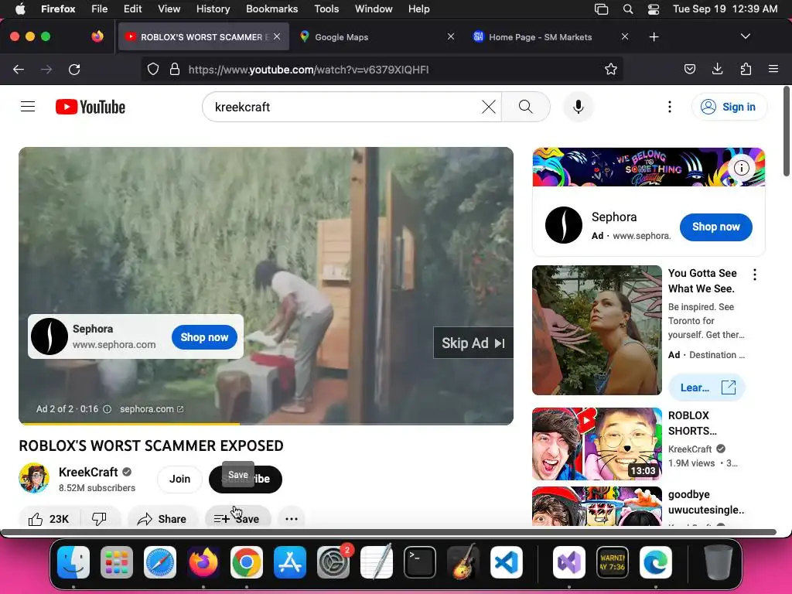
Task: Open the tracking protection shield icon
Action: [x=153, y=69]
